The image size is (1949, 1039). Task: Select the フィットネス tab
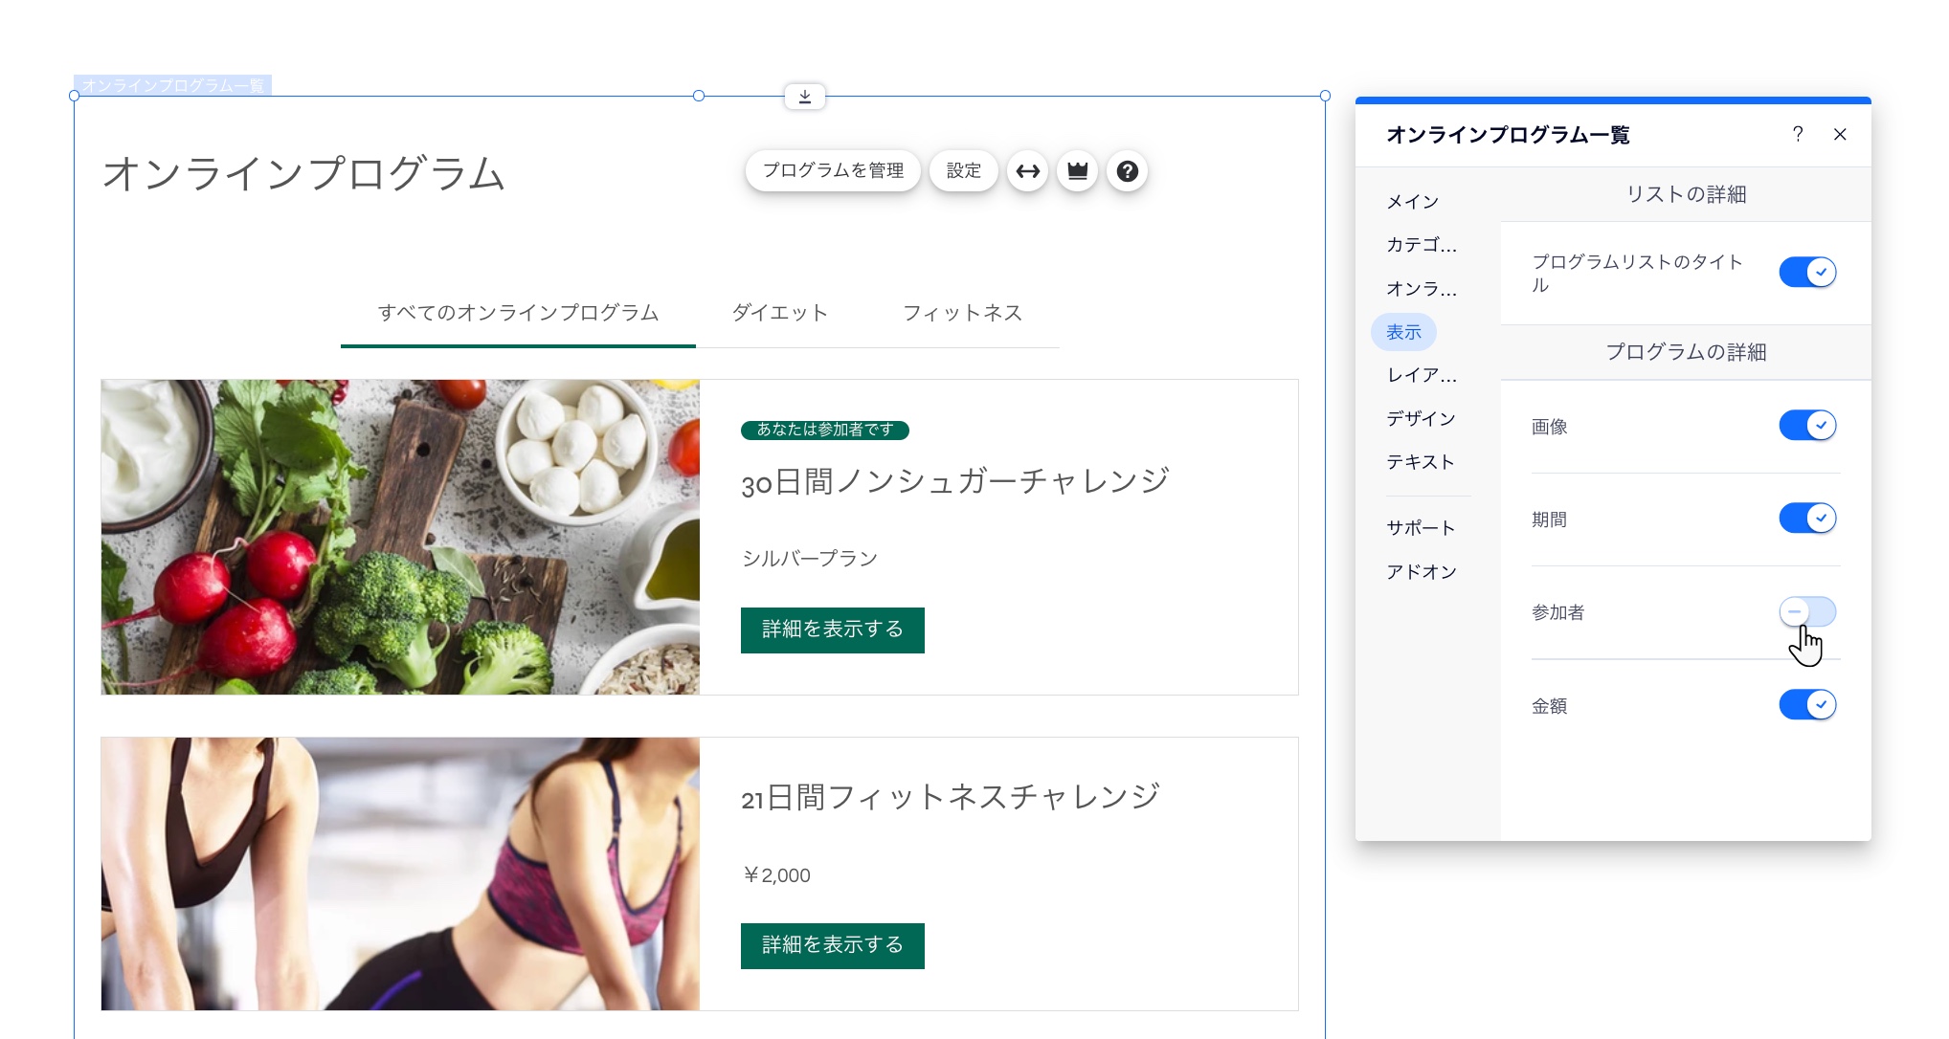coord(962,313)
